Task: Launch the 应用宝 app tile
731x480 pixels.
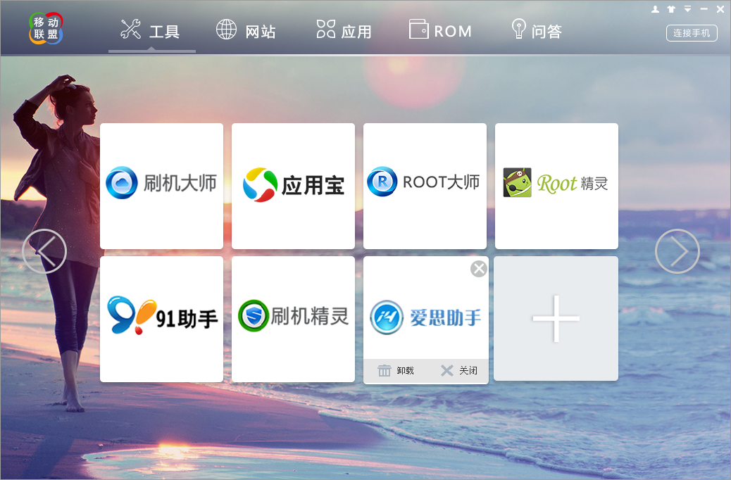Action: [x=293, y=185]
